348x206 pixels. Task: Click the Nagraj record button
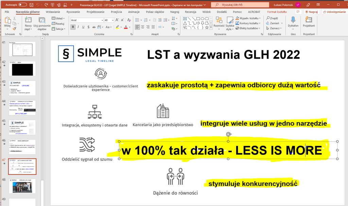pos(311,12)
